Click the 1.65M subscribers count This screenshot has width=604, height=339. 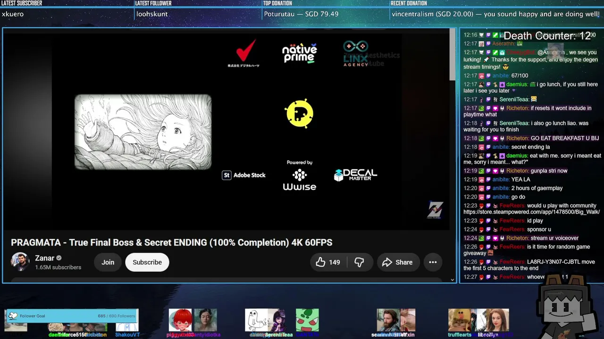[x=58, y=267]
